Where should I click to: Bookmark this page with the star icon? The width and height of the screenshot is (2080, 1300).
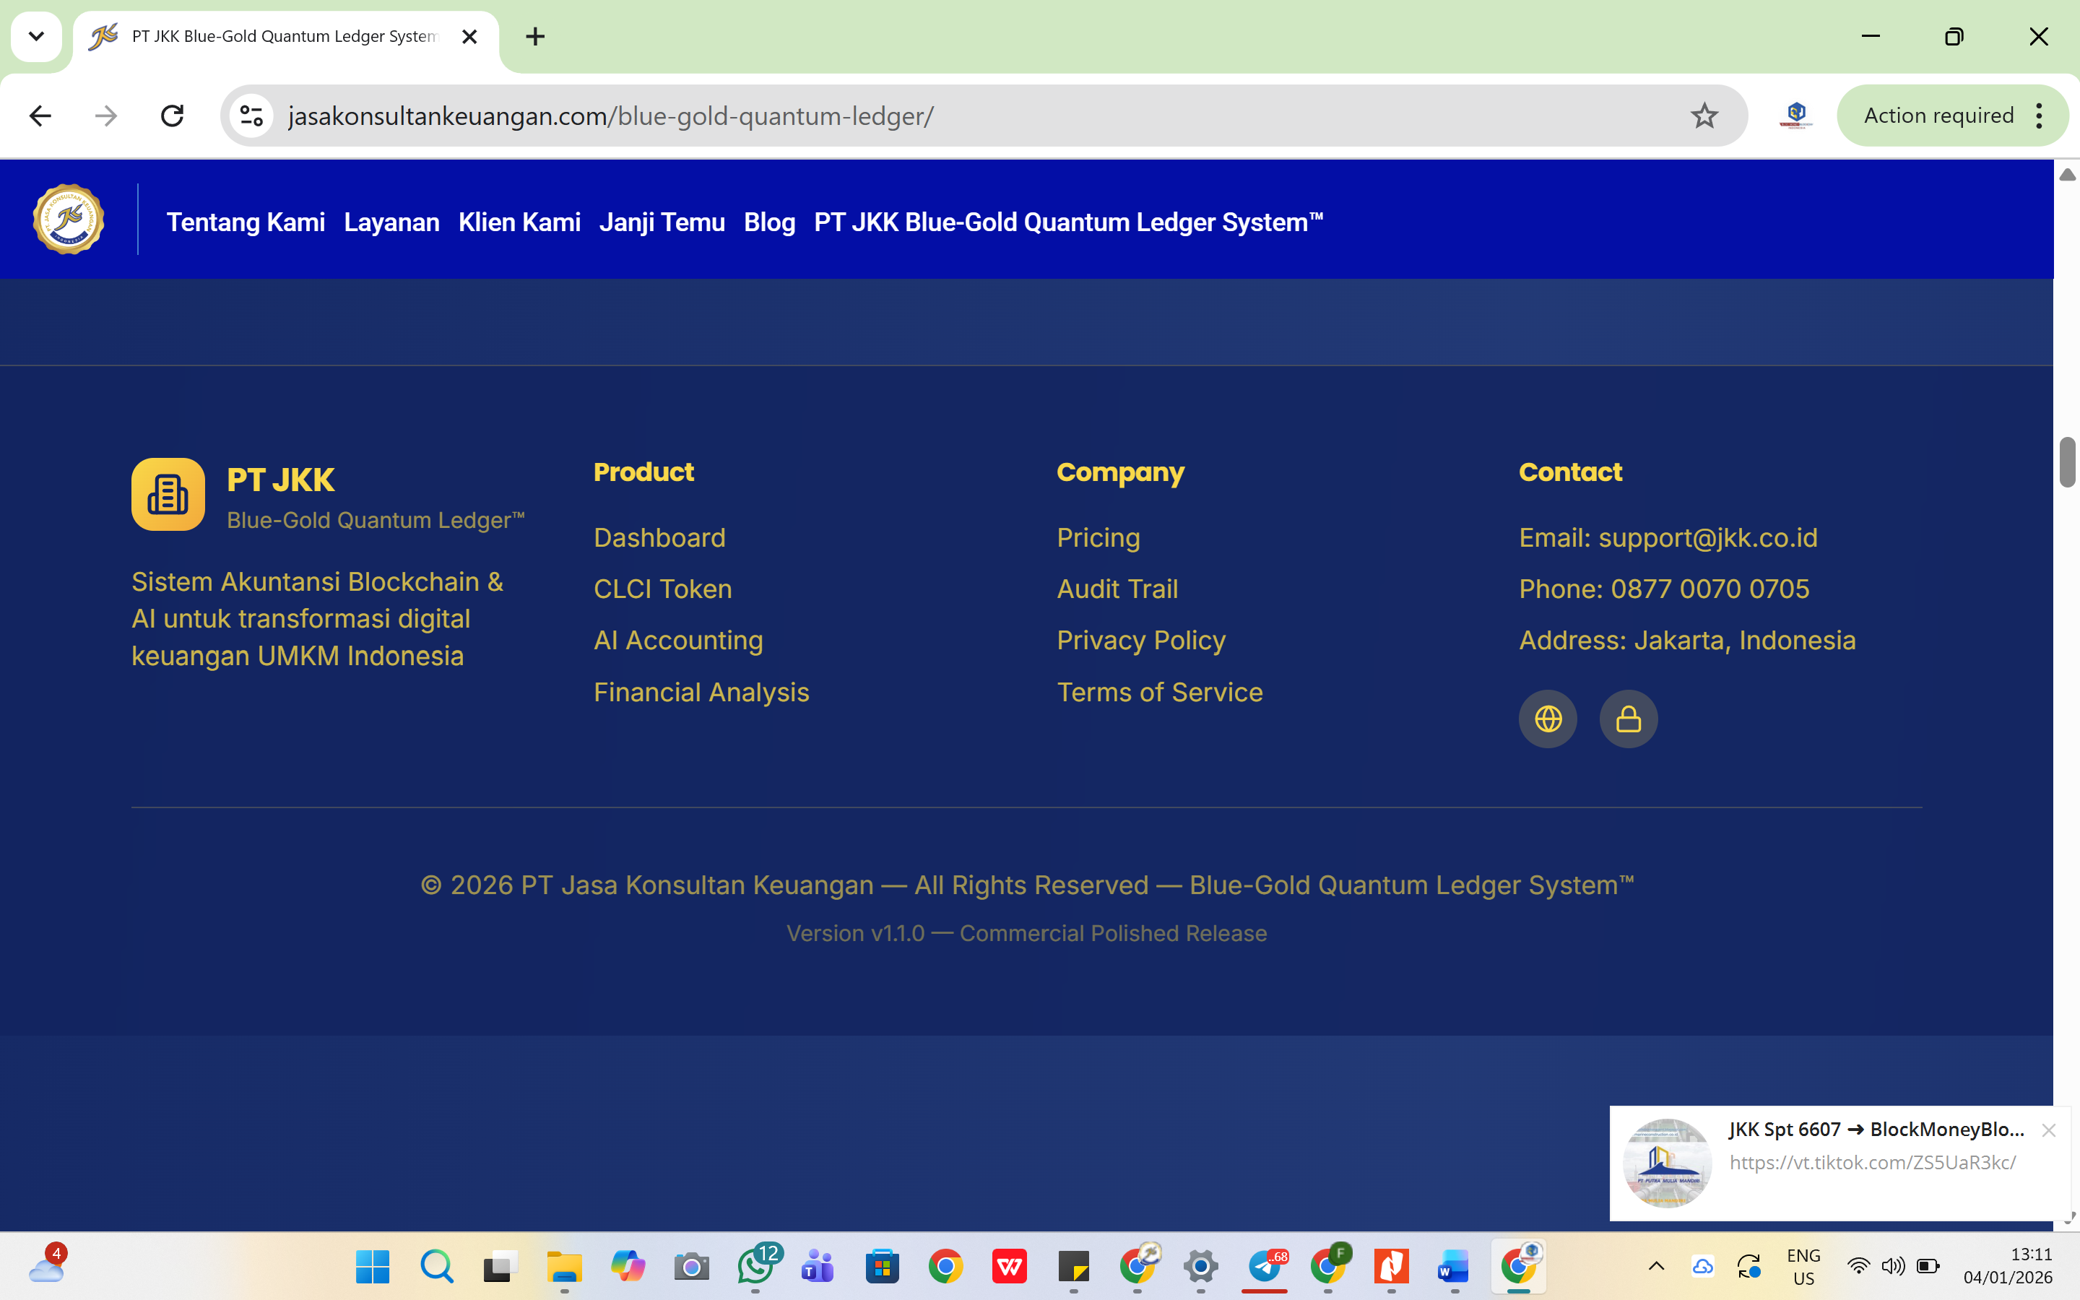[x=1704, y=116]
